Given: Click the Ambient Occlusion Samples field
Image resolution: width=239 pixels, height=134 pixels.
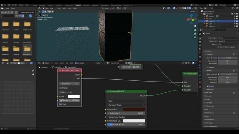Looking at the screenshot, I should (69, 84).
